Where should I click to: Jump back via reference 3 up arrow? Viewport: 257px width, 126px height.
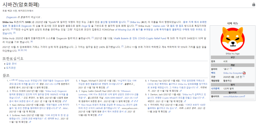click(10, 105)
